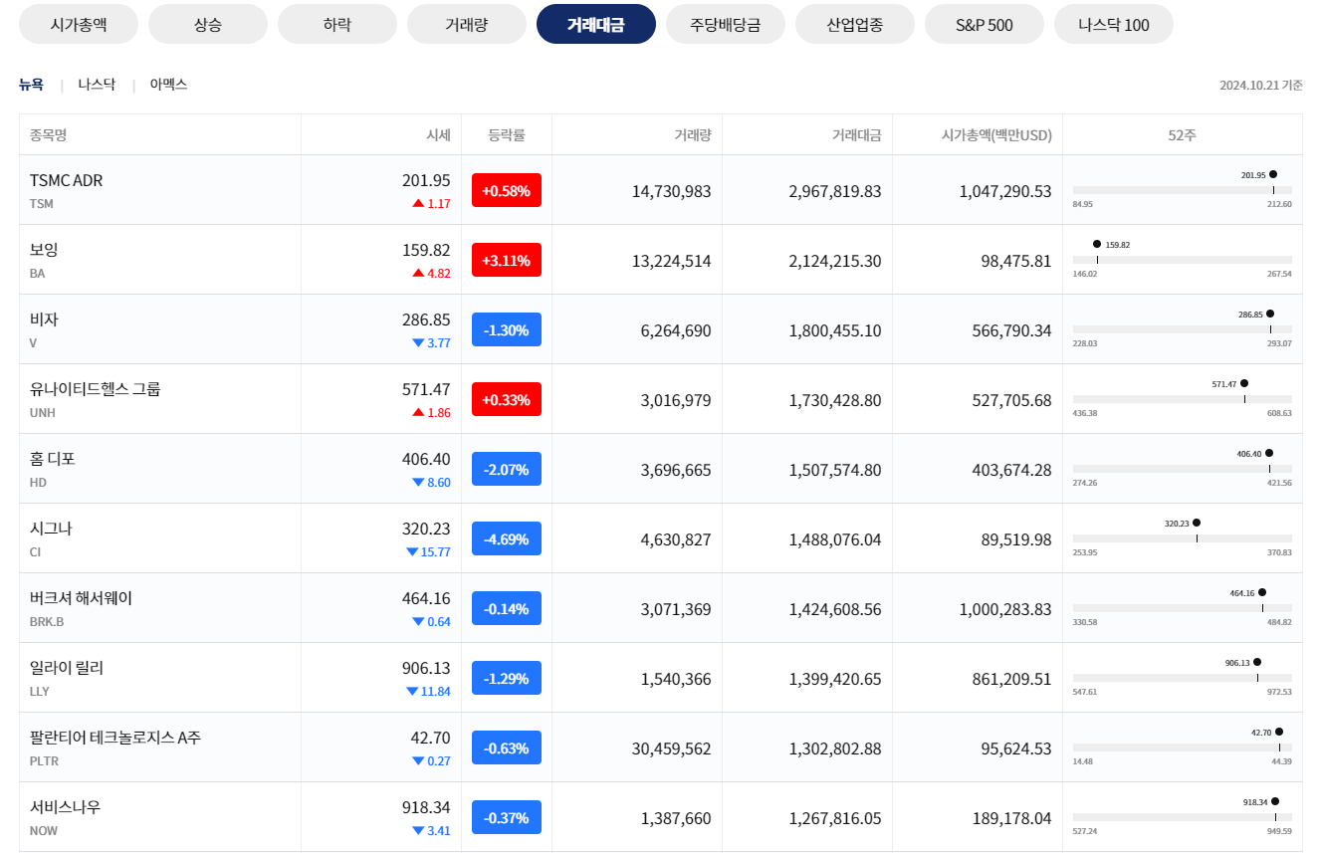Select the 나스닥 exchange filter
This screenshot has width=1318, height=853.
[97, 85]
